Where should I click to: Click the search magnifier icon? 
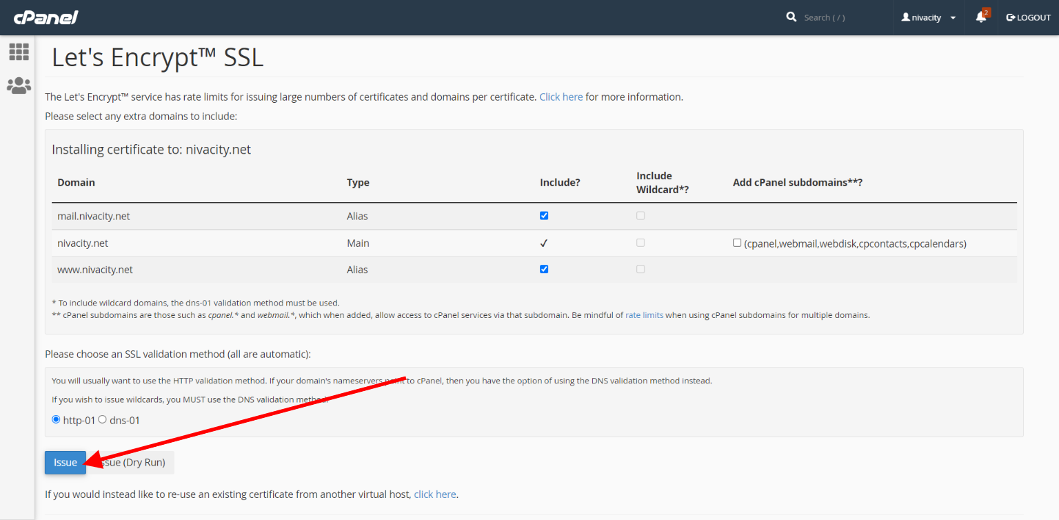tap(791, 17)
